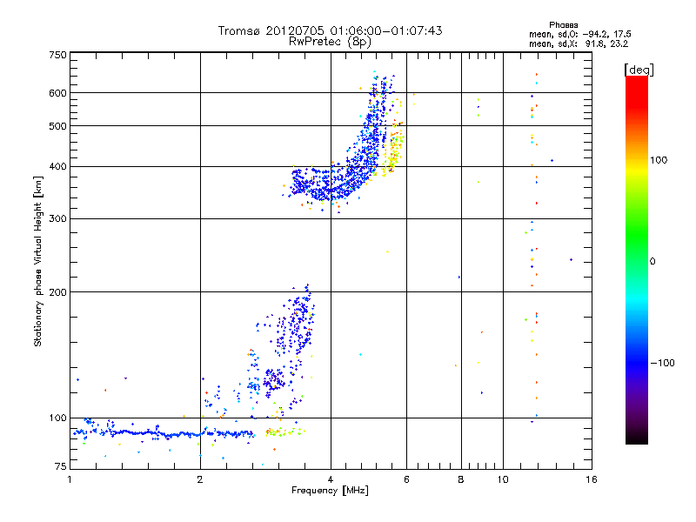
Task: Click the '6' x-axis tick label
Action: click(x=406, y=479)
